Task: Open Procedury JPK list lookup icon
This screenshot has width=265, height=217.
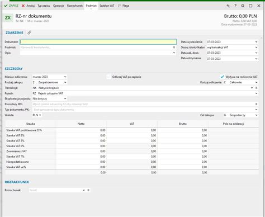Action: point(256,104)
